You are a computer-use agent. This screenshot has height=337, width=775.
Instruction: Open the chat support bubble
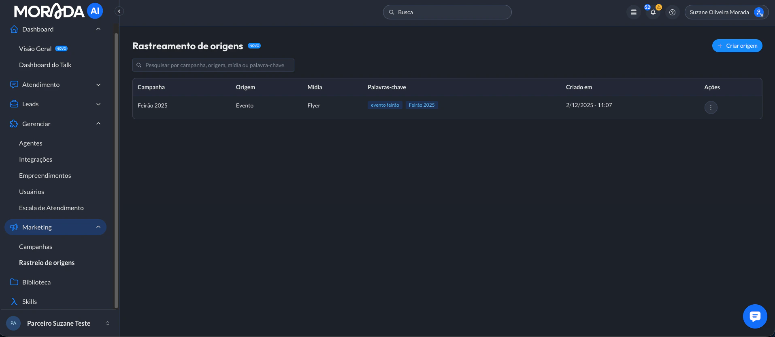[755, 316]
